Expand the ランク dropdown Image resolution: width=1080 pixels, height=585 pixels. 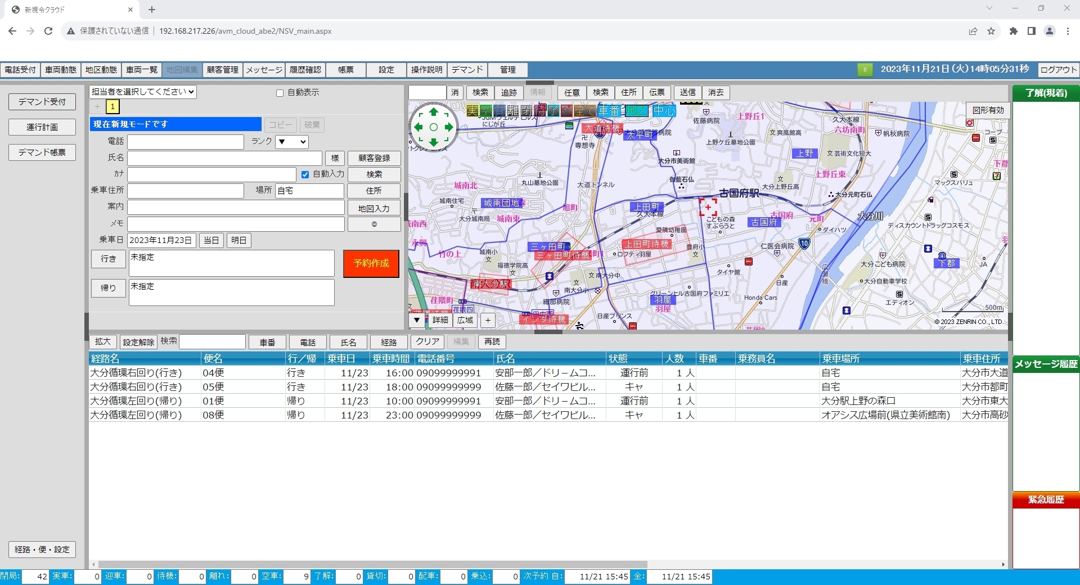pyautogui.click(x=291, y=142)
